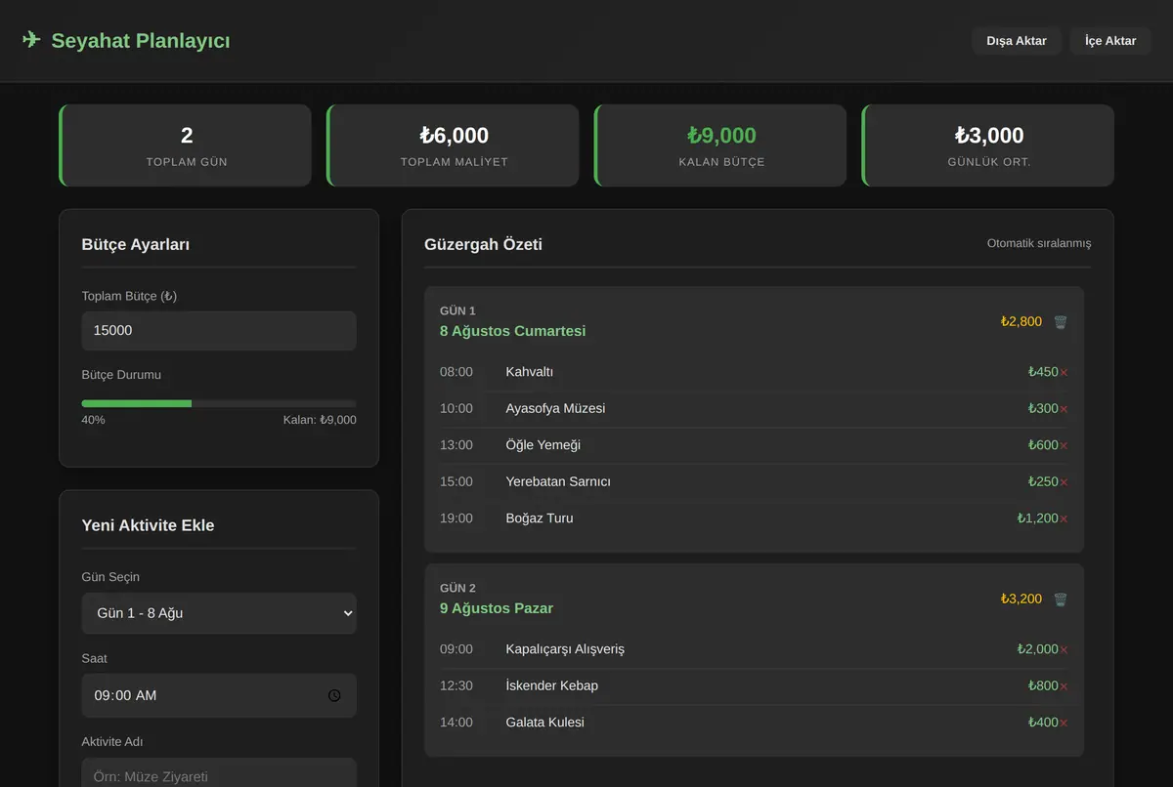Click the İçe Aktar button
Image resolution: width=1173 pixels, height=787 pixels.
click(1110, 41)
